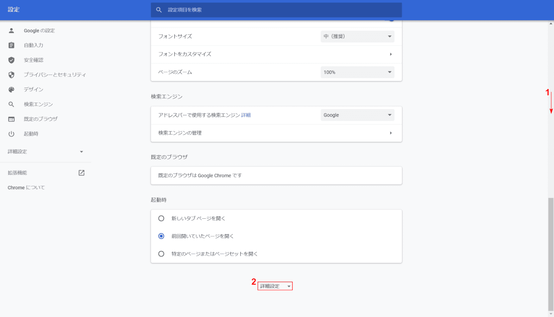Click the power icon for 起動時
Image resolution: width=554 pixels, height=317 pixels.
click(x=11, y=134)
